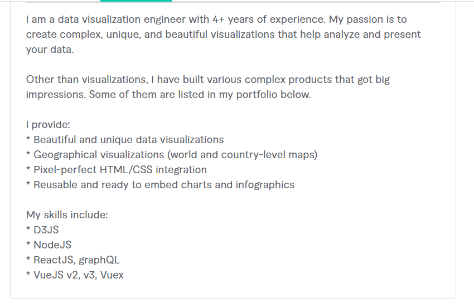Click the "My skills include:" heading text
The width and height of the screenshot is (474, 308).
[x=67, y=215]
